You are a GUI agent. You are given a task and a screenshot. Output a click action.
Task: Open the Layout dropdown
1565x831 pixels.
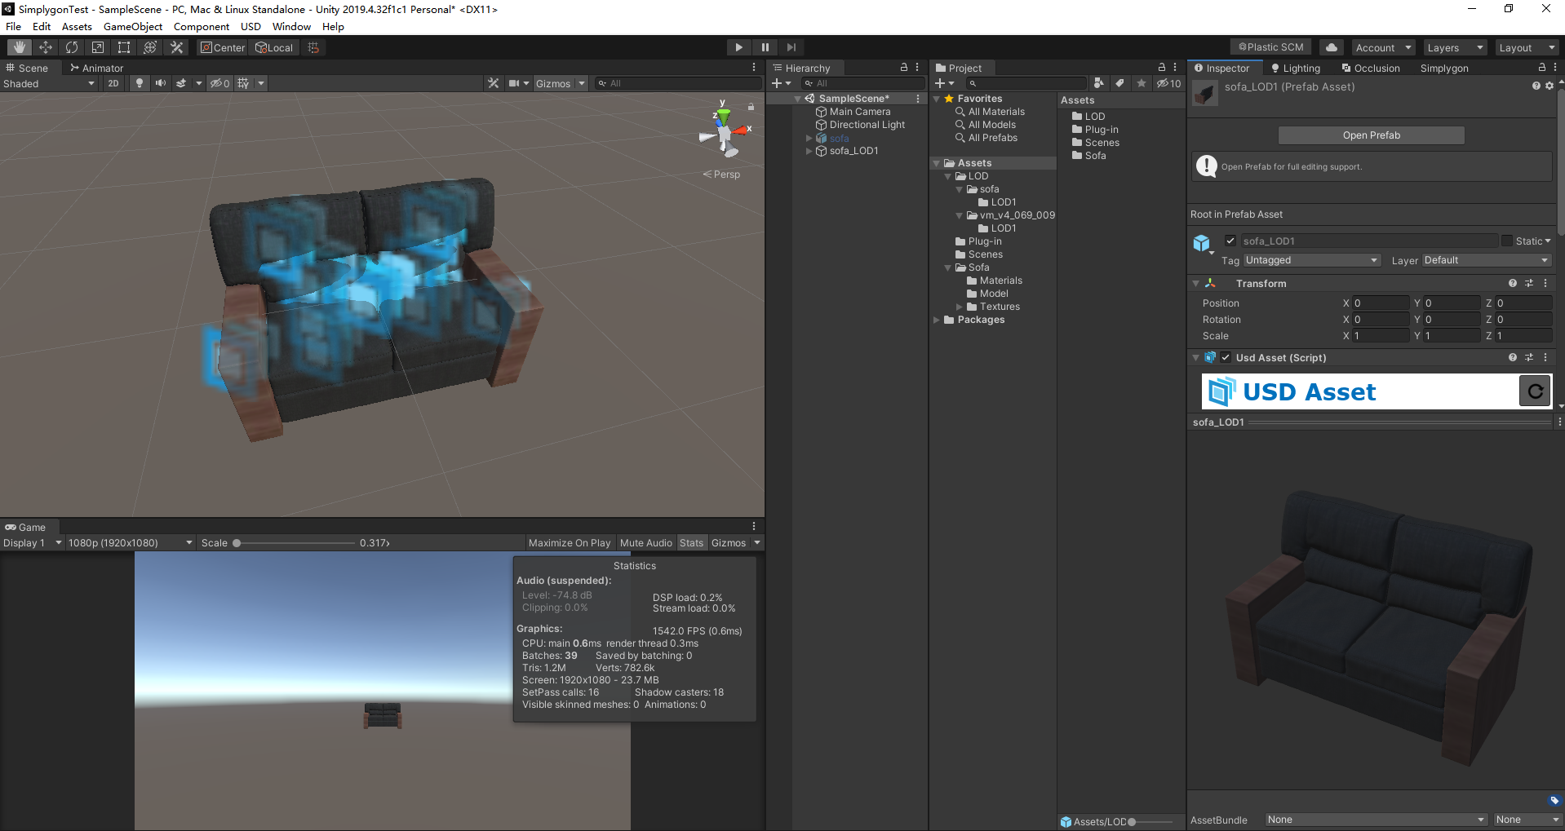[1527, 47]
